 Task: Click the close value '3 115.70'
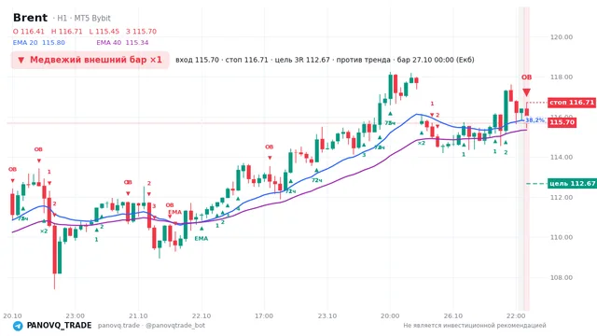click(141, 31)
